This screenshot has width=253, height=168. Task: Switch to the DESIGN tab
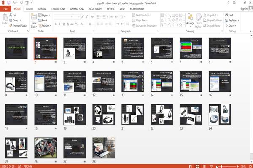pos(42,9)
